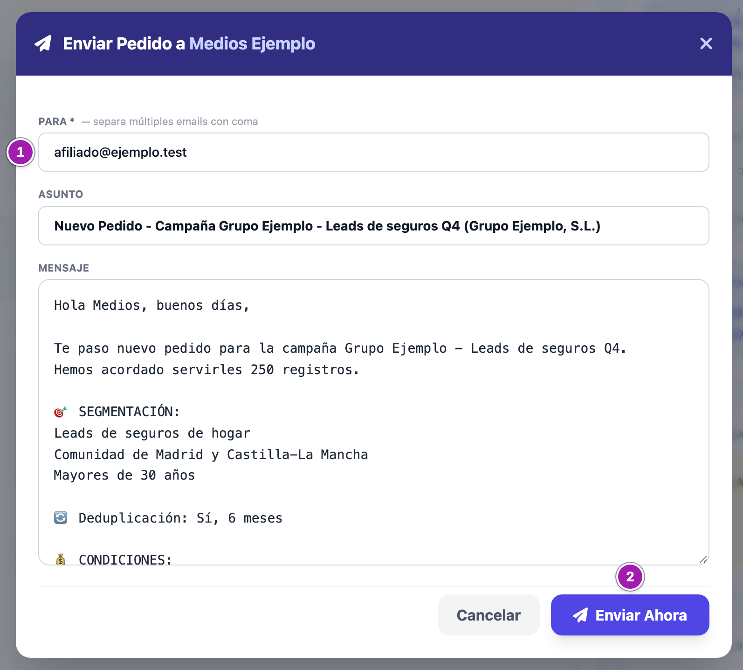The height and width of the screenshot is (670, 743).
Task: Click the money bag emoji beside CONDICIONES
Action: pyautogui.click(x=61, y=559)
